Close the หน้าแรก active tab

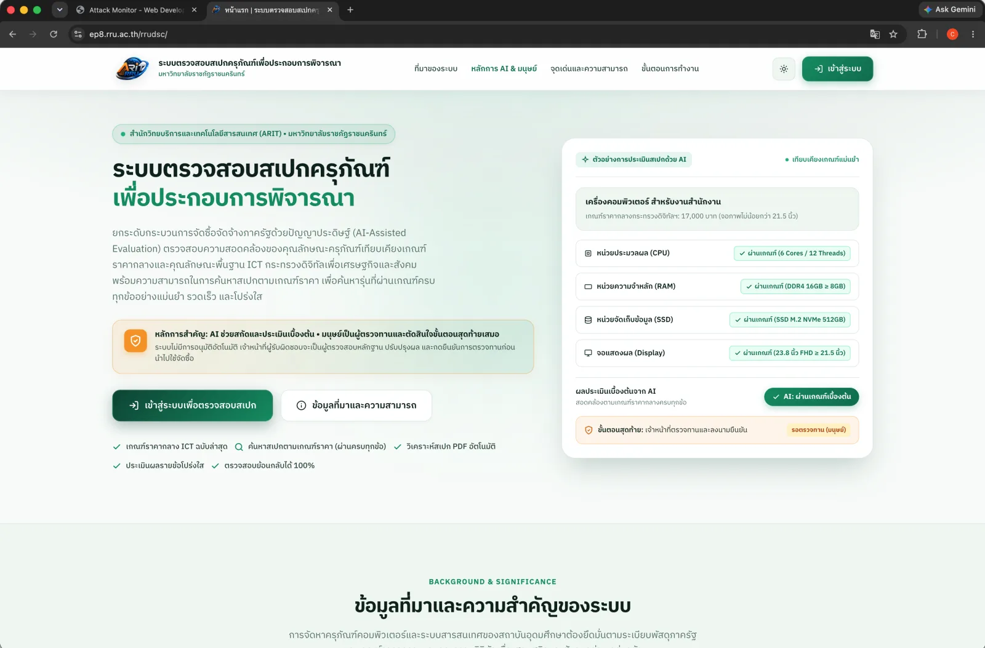[330, 10]
